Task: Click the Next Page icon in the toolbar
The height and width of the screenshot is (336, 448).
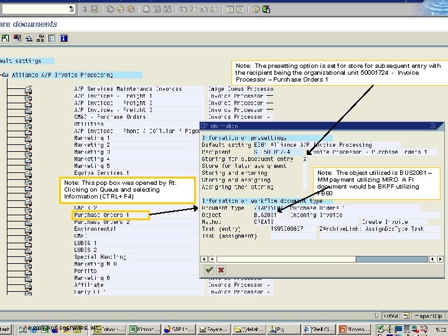Action: click(x=203, y=9)
